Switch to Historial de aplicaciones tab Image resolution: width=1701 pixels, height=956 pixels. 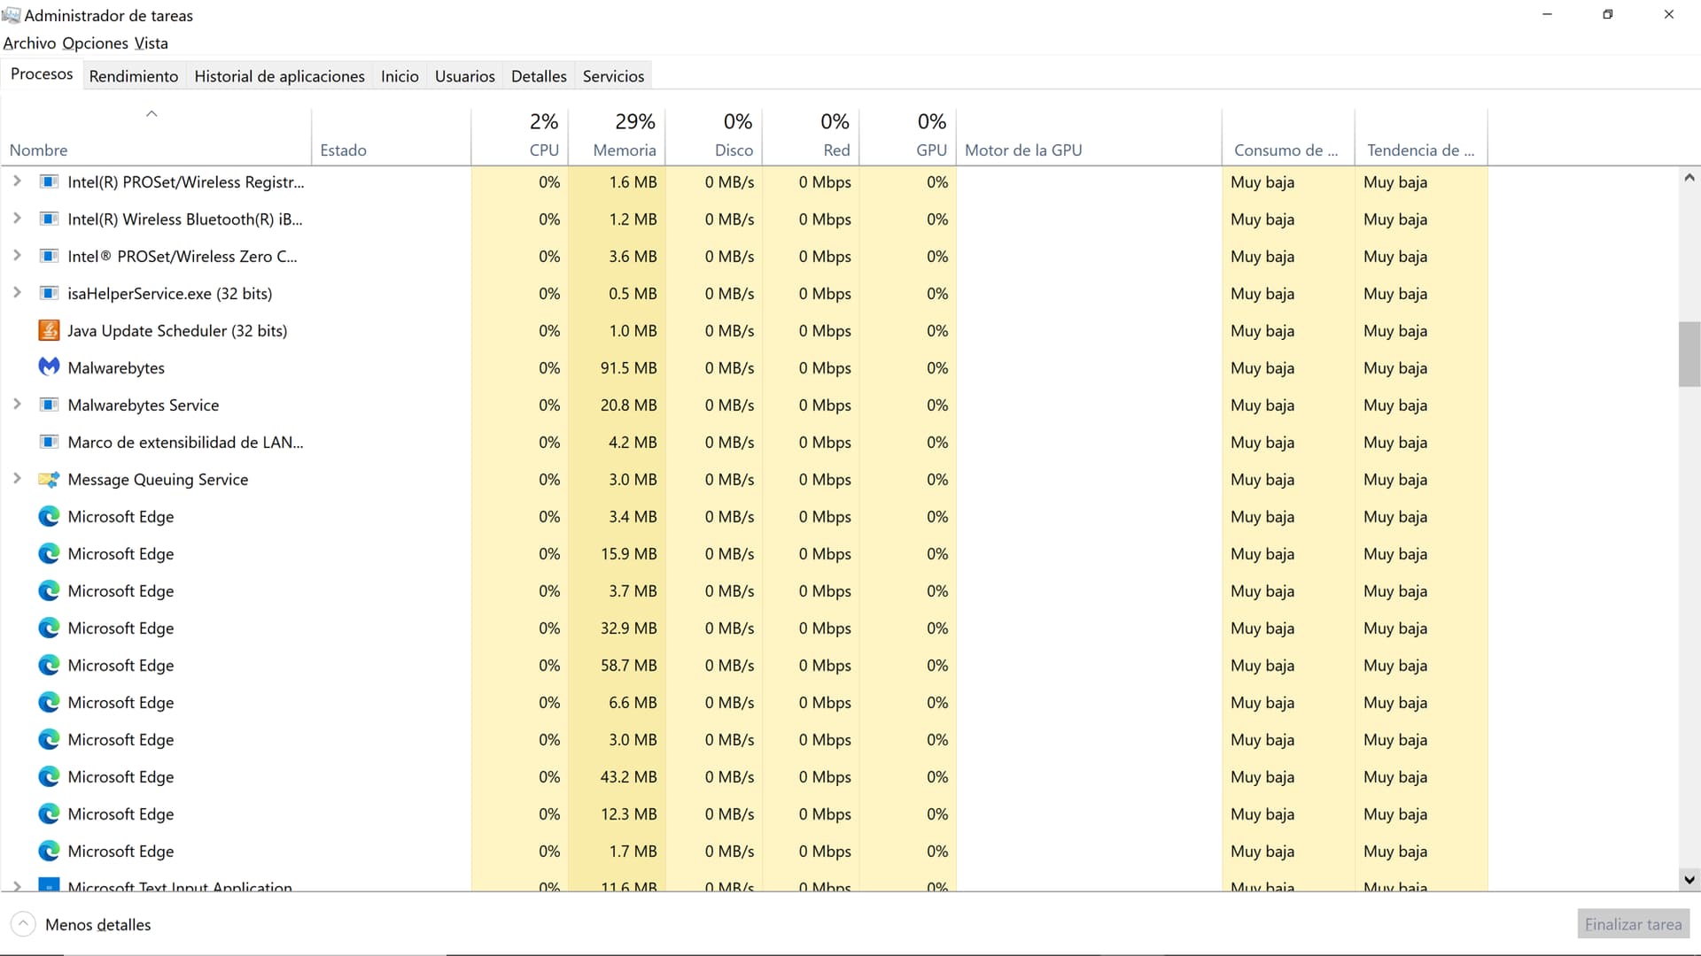pyautogui.click(x=279, y=76)
